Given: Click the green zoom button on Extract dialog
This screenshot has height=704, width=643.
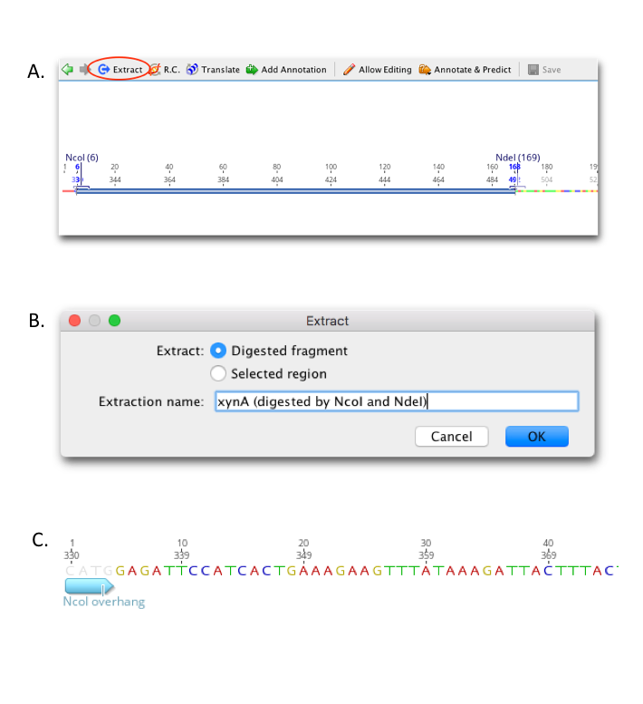Looking at the screenshot, I should pyautogui.click(x=114, y=321).
